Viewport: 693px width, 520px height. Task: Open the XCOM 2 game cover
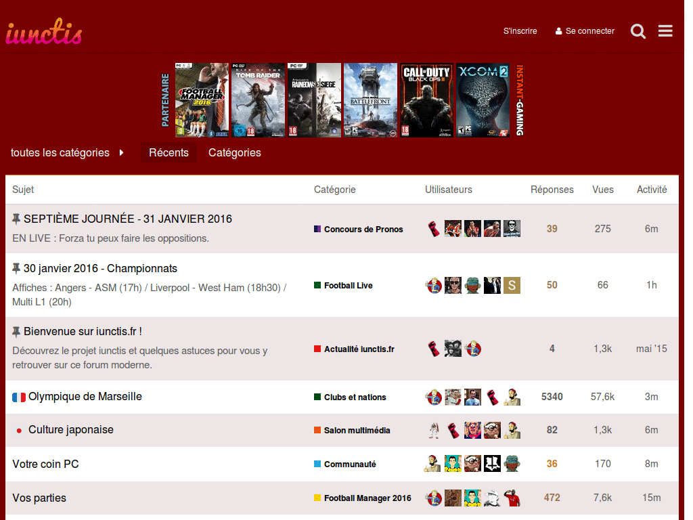483,100
